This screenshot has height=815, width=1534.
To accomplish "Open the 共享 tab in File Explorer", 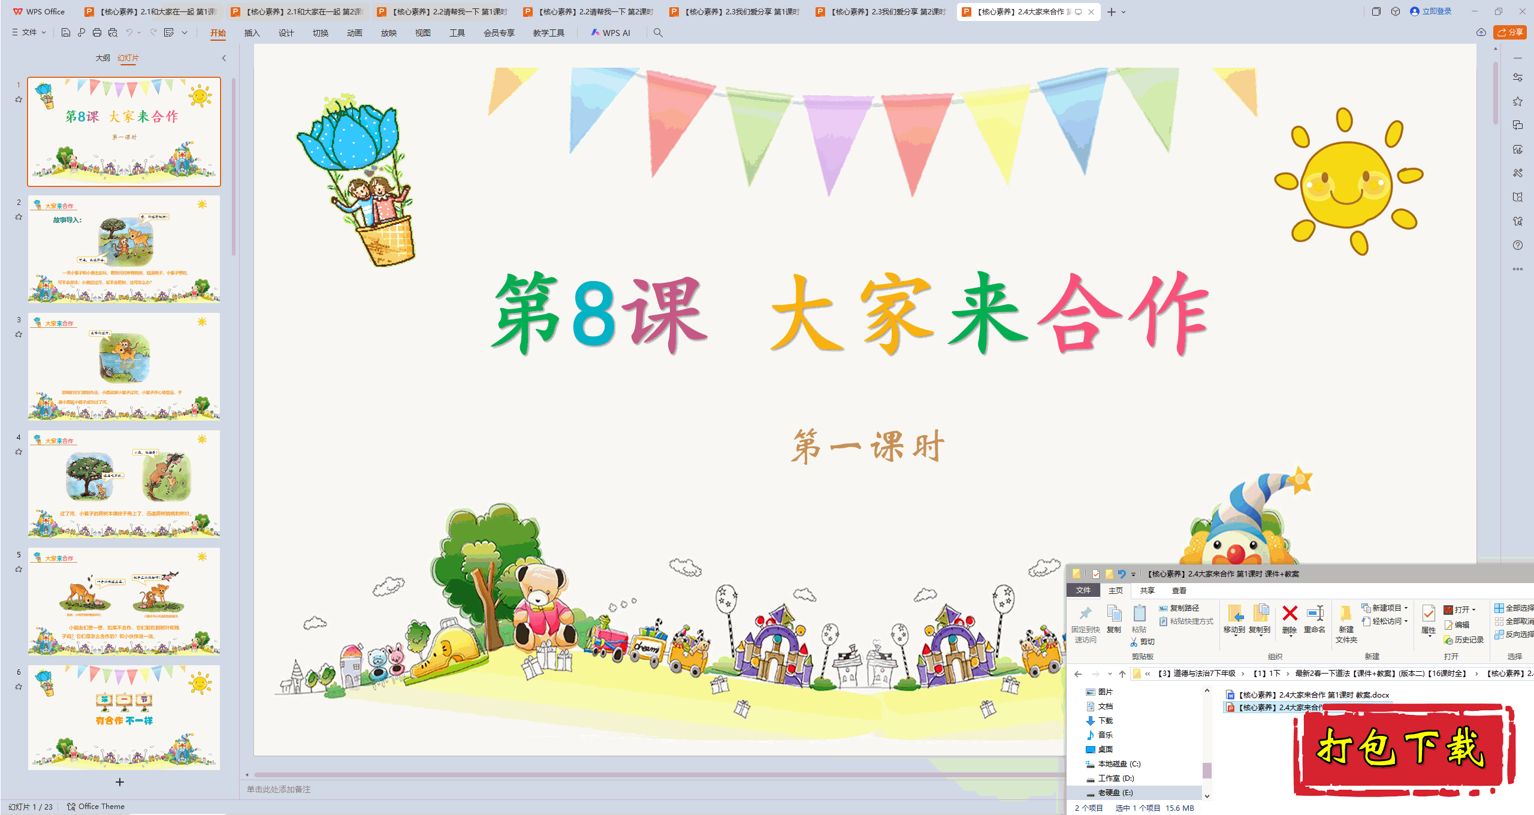I will [x=1147, y=591].
